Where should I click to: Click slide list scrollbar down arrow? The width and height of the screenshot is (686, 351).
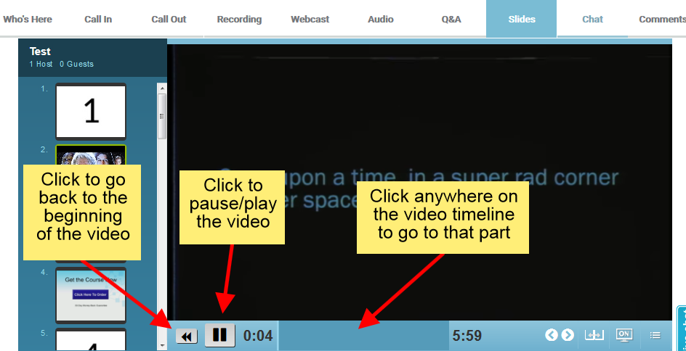[x=162, y=346]
